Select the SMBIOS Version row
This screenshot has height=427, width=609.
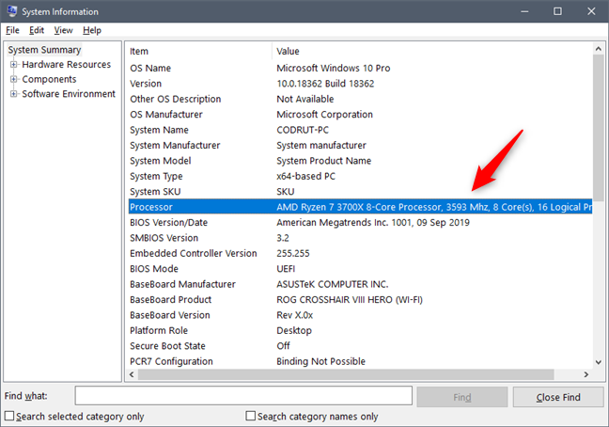(360, 238)
